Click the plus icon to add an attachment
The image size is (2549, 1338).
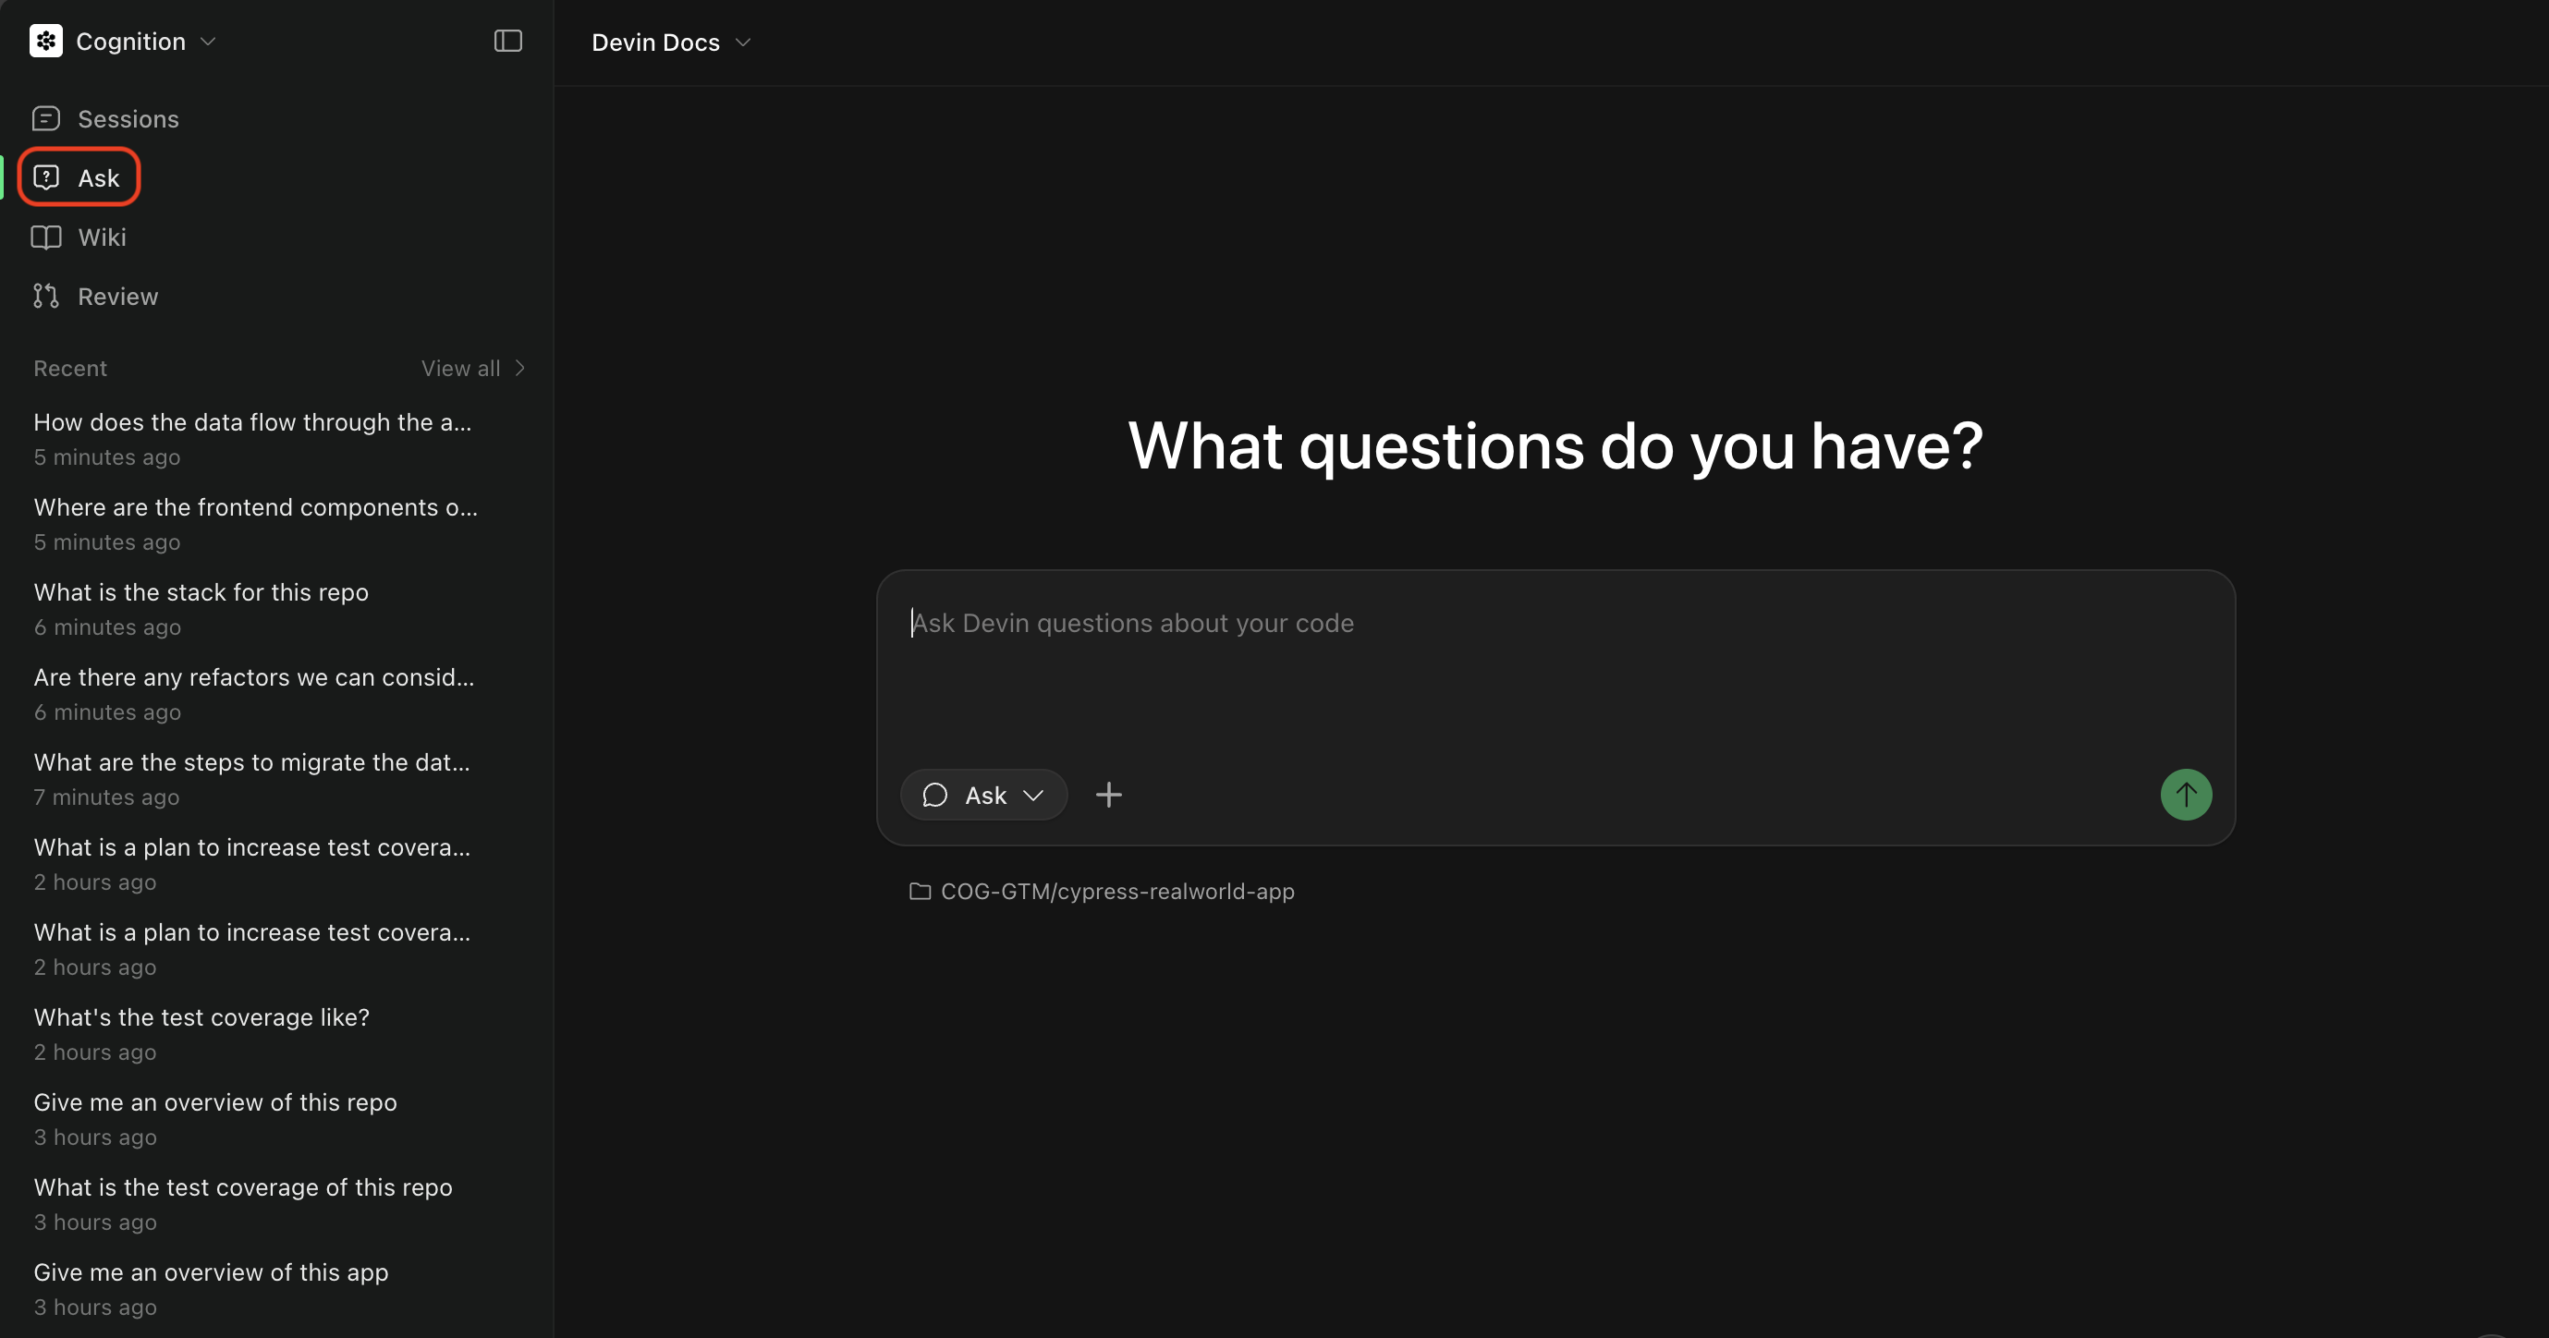[x=1108, y=794]
